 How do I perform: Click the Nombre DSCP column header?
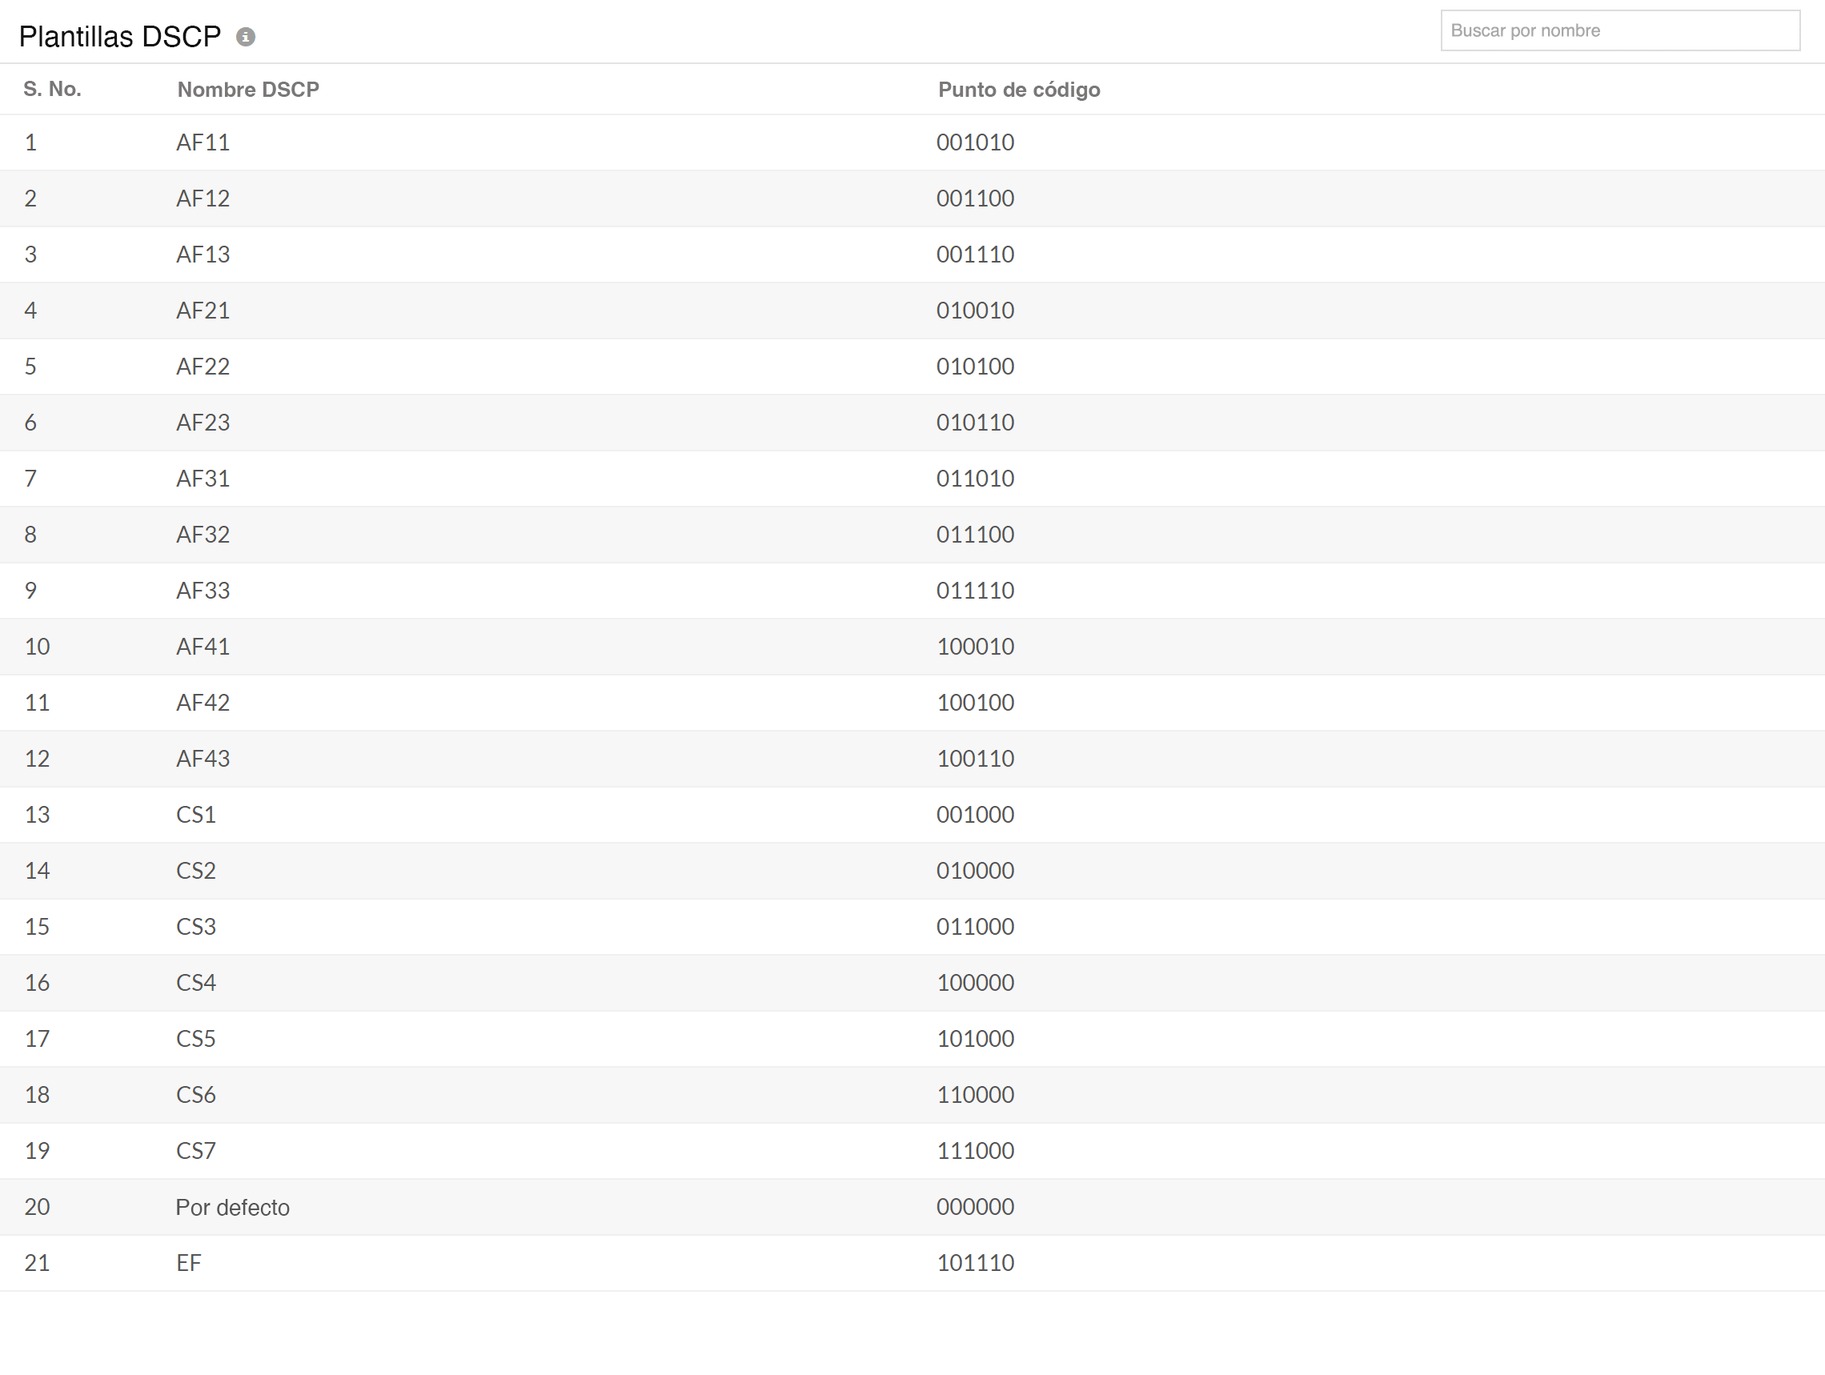coord(247,89)
